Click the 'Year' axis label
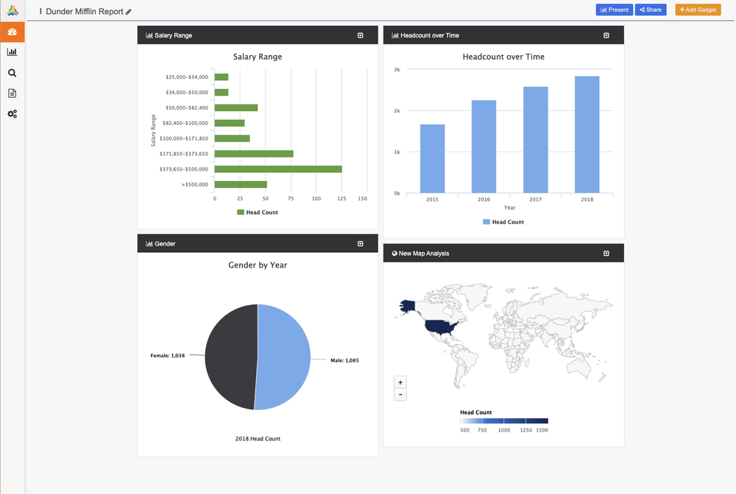 point(509,207)
